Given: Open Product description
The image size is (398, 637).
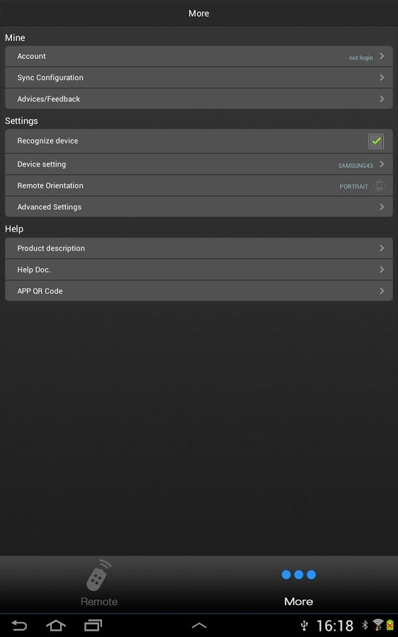Looking at the screenshot, I should [199, 248].
